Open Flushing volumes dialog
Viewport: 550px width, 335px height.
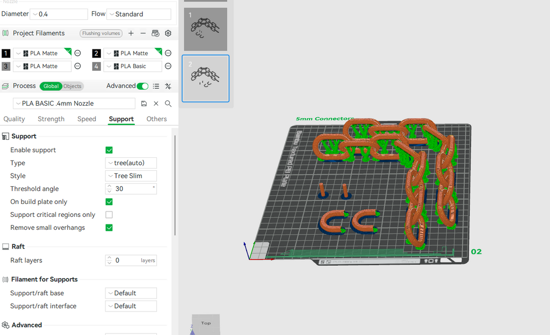coord(101,33)
